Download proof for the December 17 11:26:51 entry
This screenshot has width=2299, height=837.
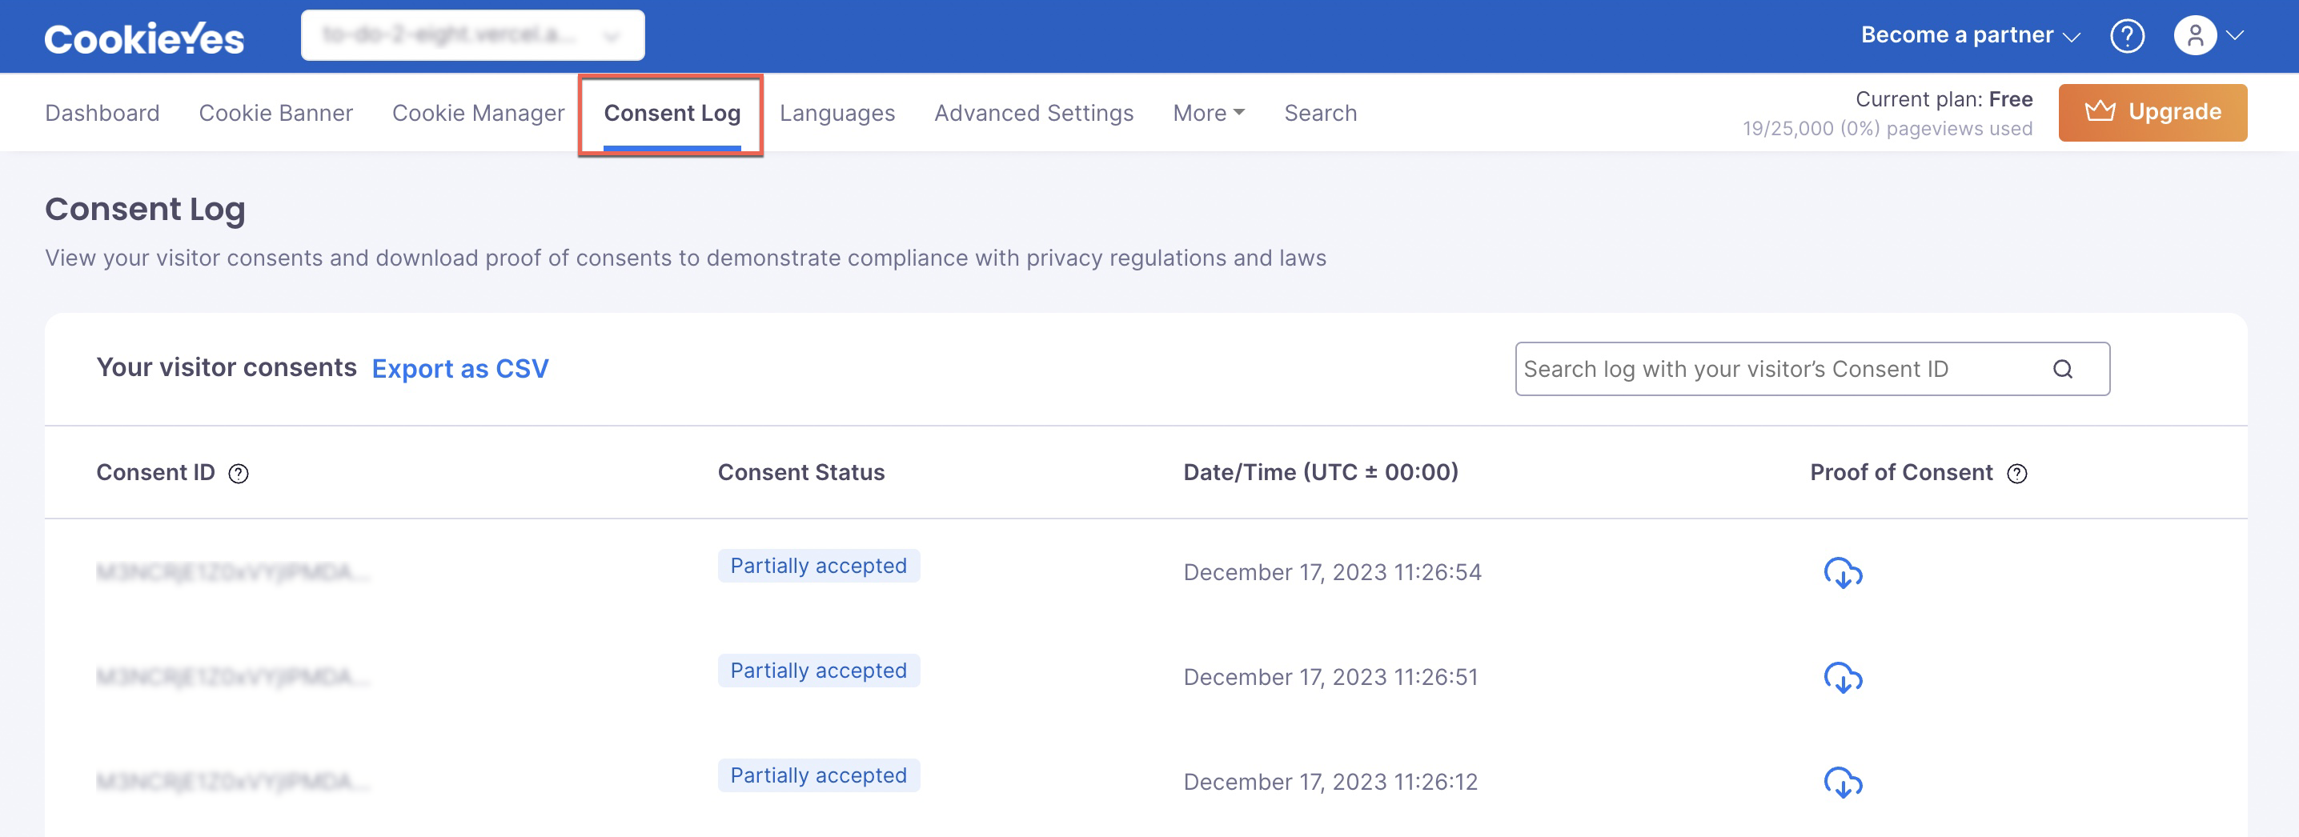point(1844,680)
